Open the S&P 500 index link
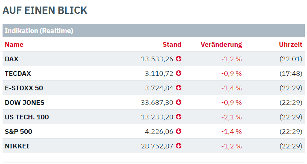Image resolution: width=307 pixels, height=164 pixels. tap(19, 132)
